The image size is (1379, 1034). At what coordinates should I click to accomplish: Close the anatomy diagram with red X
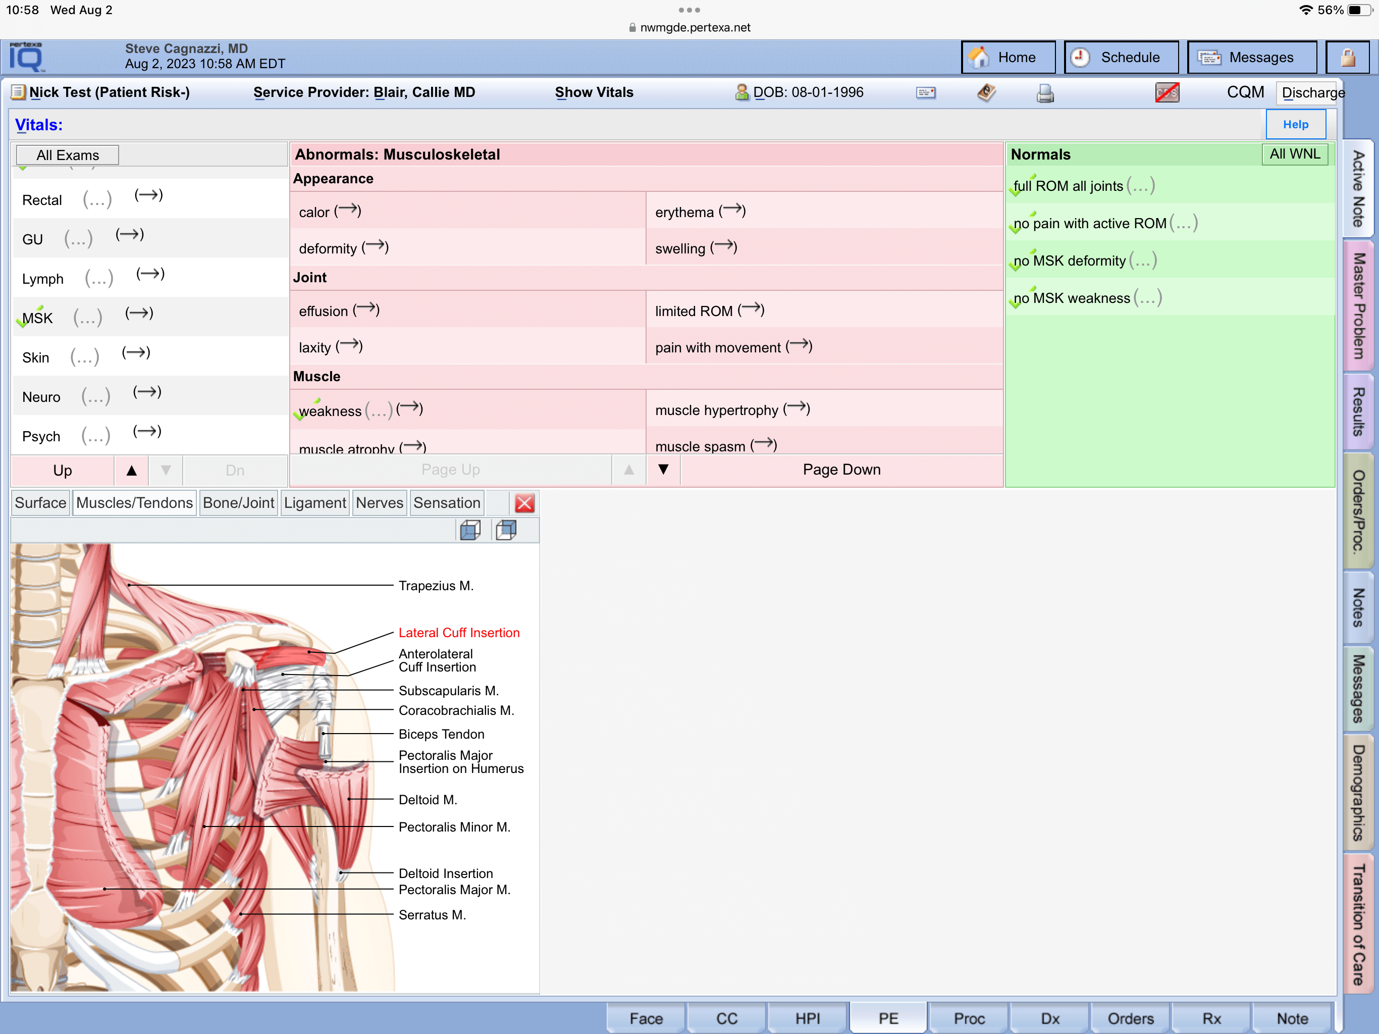[524, 503]
